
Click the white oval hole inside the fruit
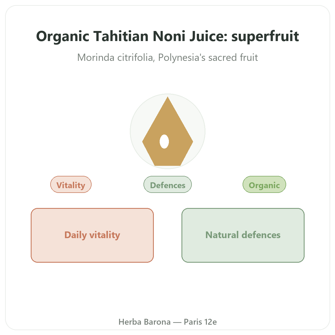[164, 142]
